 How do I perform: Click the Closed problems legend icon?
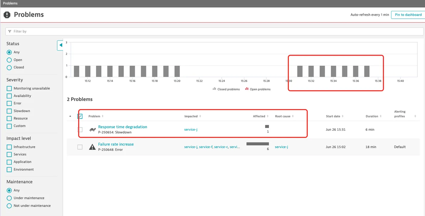[x=214, y=89]
